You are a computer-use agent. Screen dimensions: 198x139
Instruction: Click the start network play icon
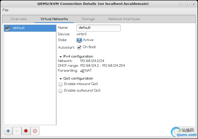(x=17, y=131)
